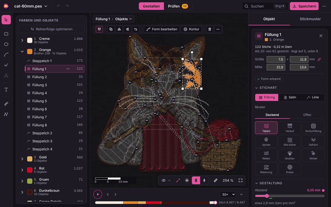
Task: Click the combine shapes icon in object toolbar
Action: point(111,29)
